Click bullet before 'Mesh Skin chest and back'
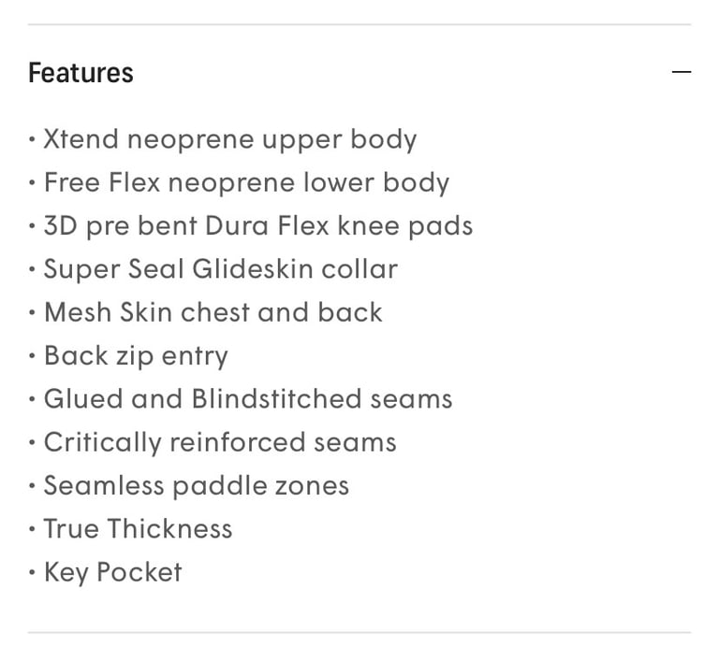Screen dimensions: 719x660 tap(32, 312)
